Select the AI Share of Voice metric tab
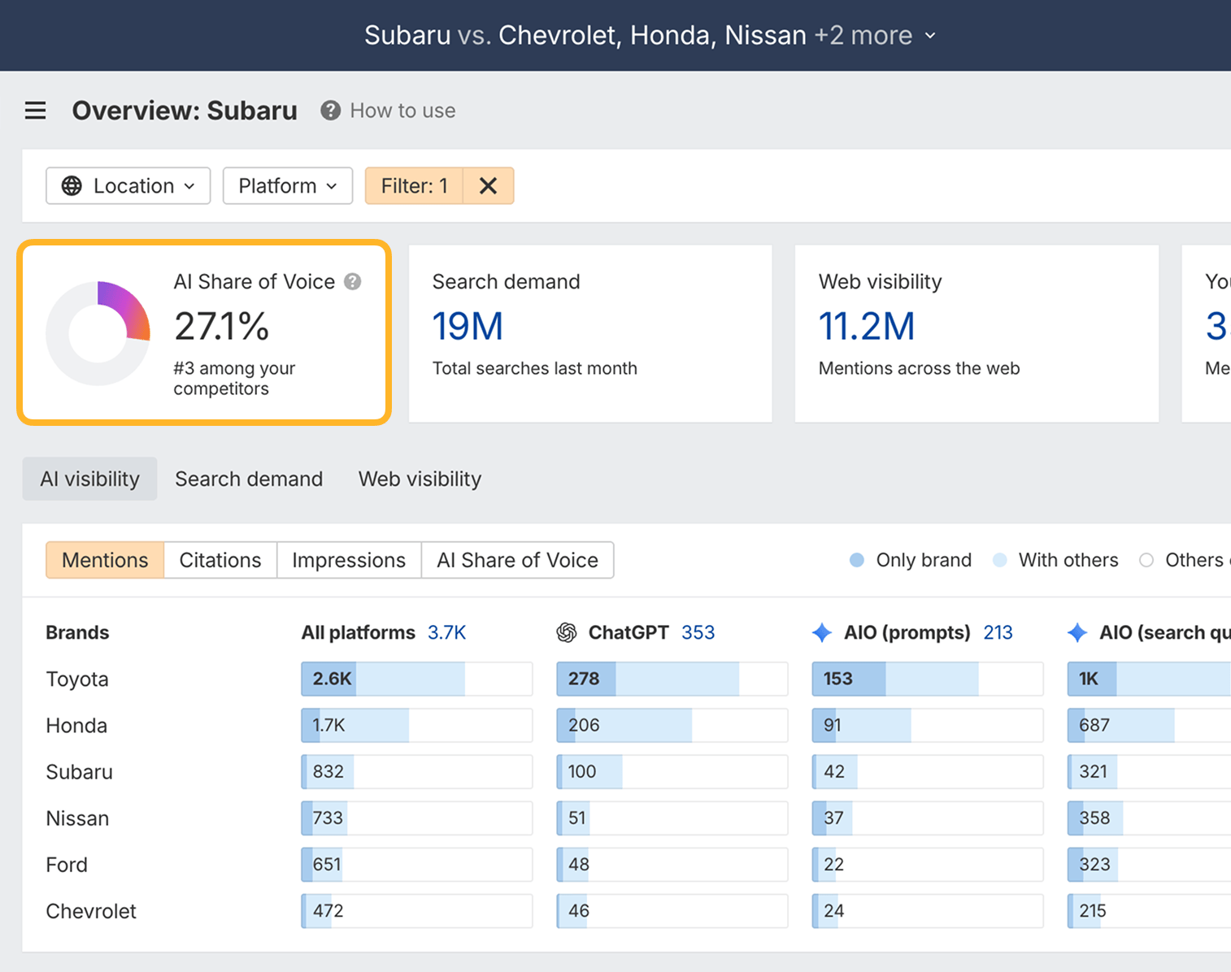Viewport: 1231px width, 972px height. [517, 560]
